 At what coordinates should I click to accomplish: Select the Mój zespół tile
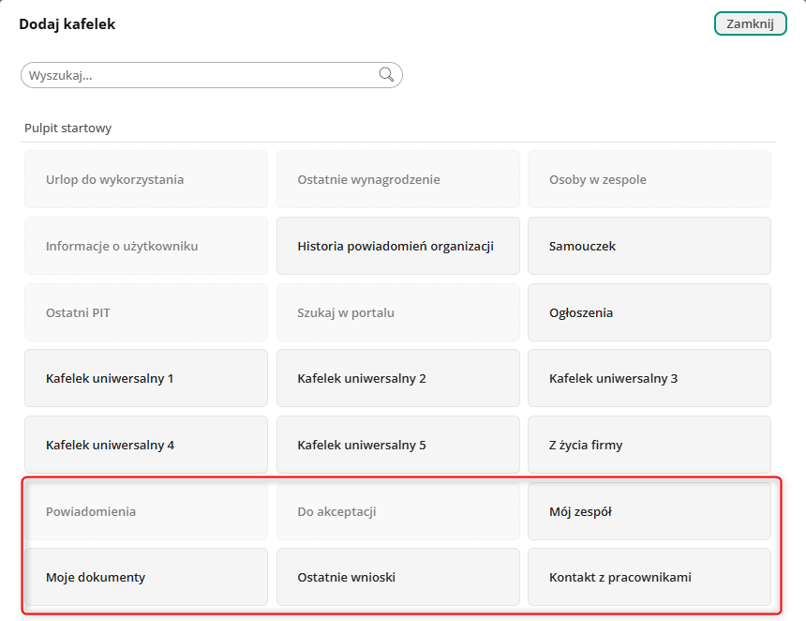pos(649,511)
